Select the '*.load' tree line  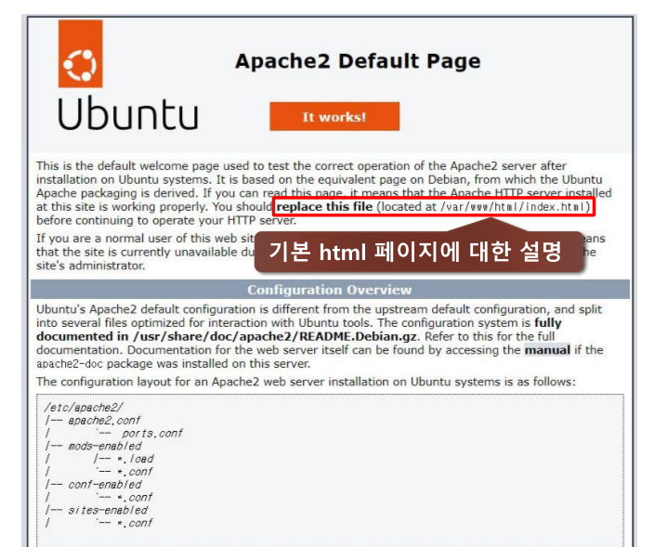(99, 459)
